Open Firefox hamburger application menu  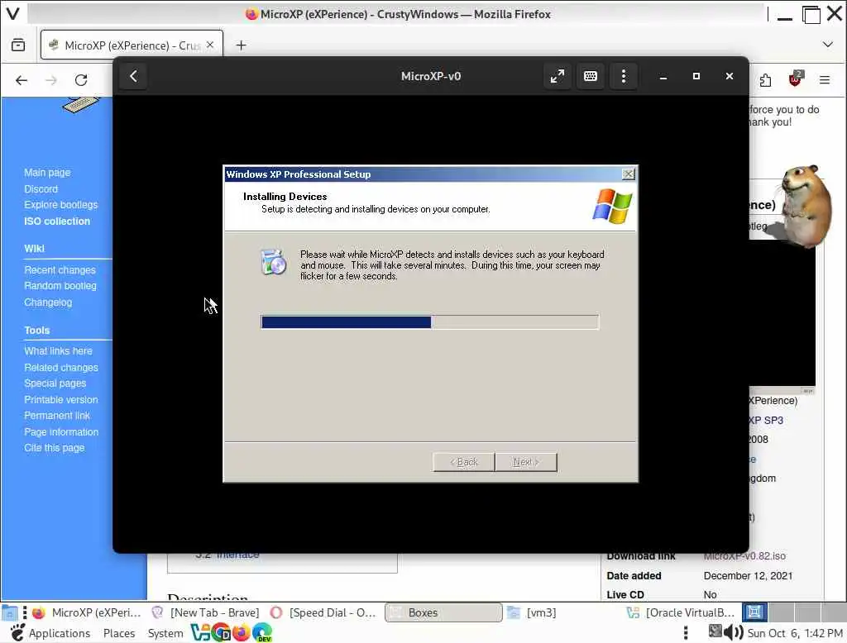coord(825,80)
